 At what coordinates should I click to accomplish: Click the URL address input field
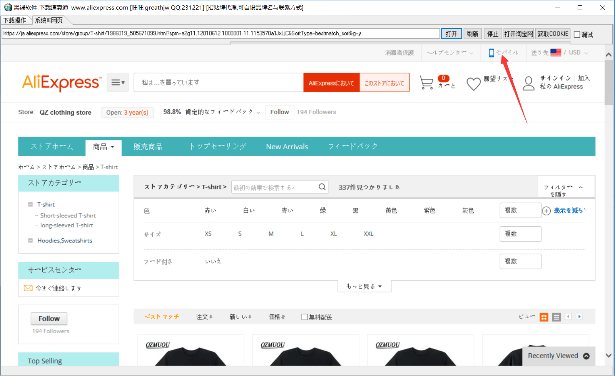[x=221, y=33]
